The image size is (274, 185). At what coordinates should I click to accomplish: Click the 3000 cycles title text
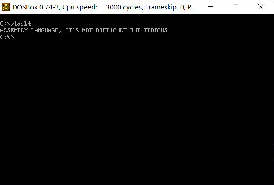pos(125,7)
